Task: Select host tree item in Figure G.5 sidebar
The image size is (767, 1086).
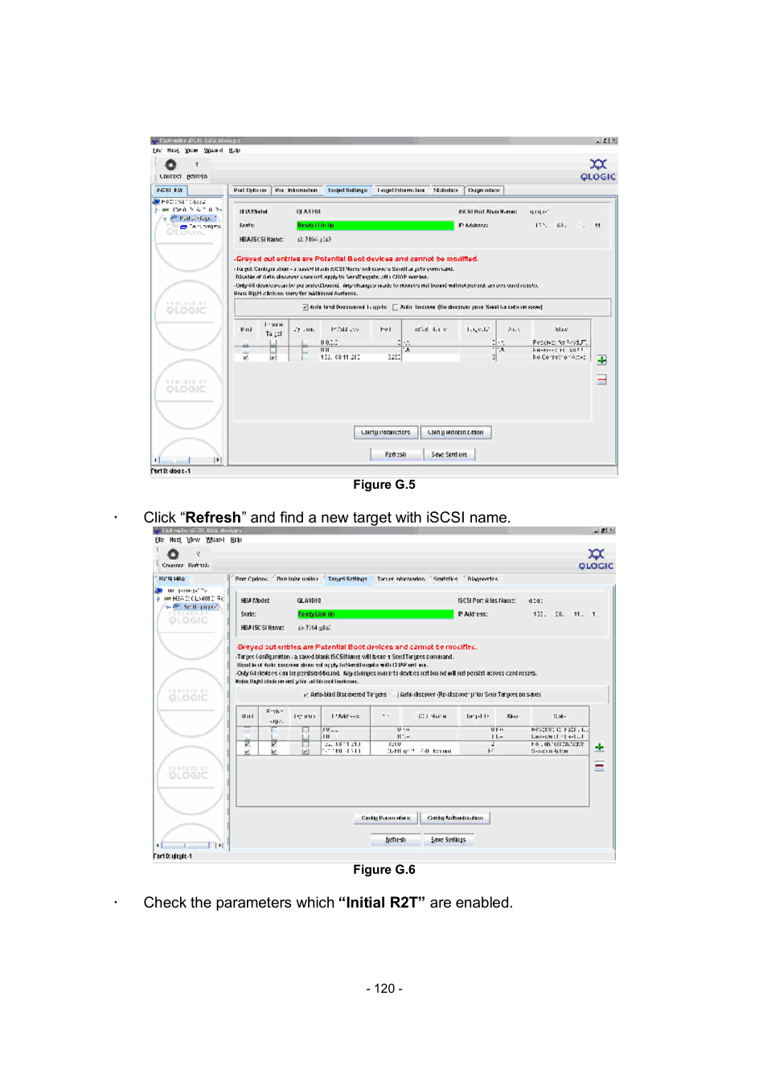Action: tap(179, 202)
